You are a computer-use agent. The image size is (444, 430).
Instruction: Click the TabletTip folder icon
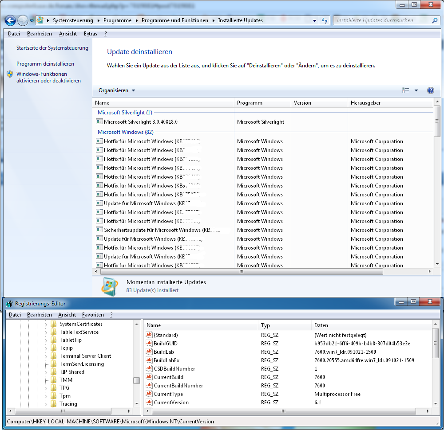tap(54, 340)
